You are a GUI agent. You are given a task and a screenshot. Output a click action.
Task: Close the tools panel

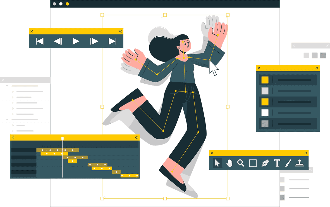[212, 153]
